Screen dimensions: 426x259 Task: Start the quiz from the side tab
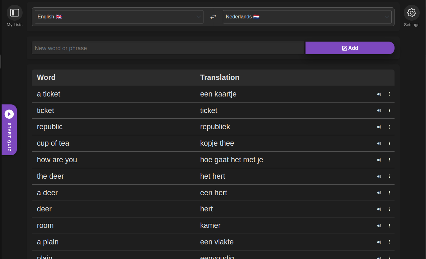[x=9, y=130]
